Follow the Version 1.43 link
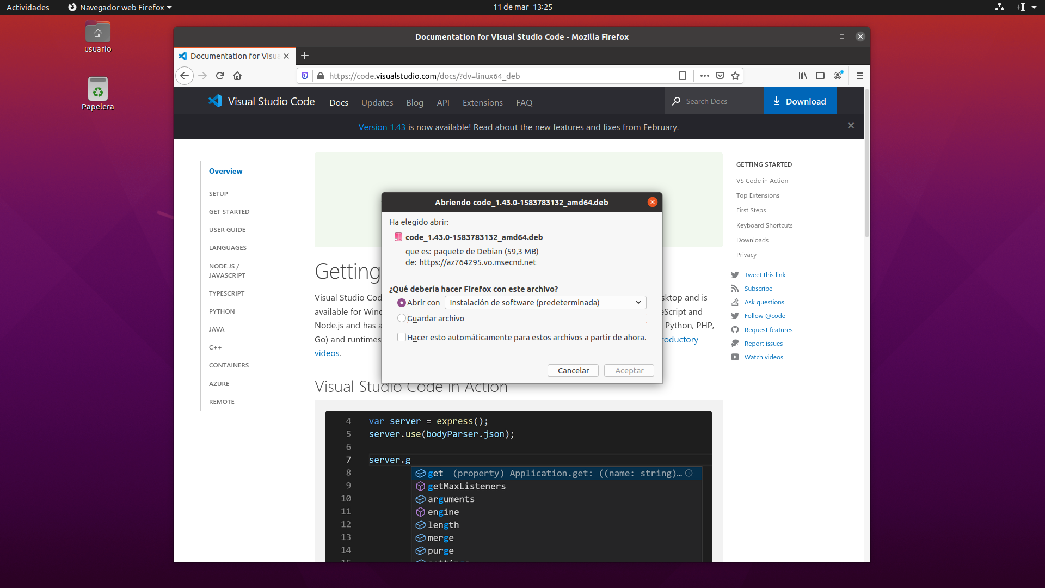 (x=382, y=127)
